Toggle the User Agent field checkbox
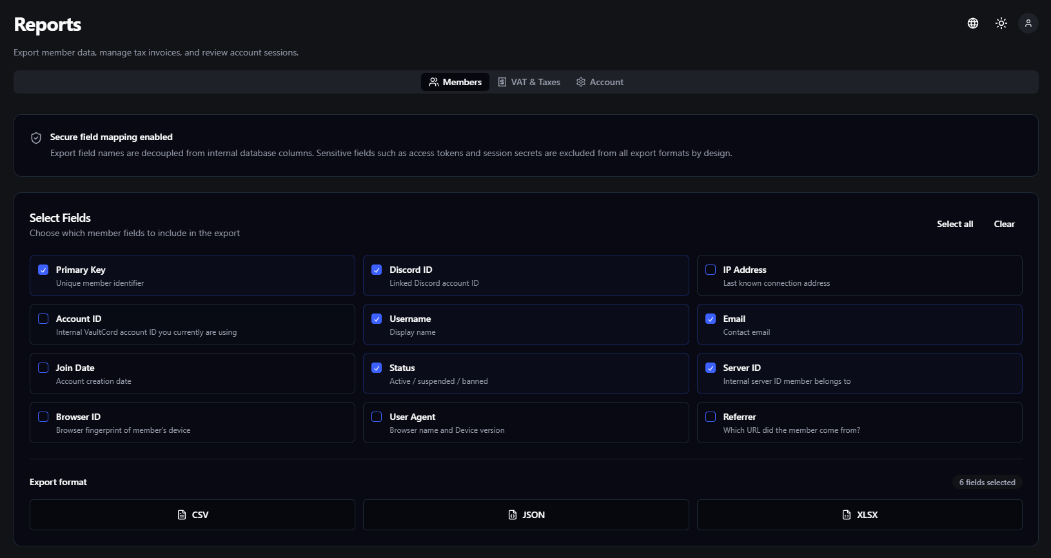 pyautogui.click(x=377, y=417)
